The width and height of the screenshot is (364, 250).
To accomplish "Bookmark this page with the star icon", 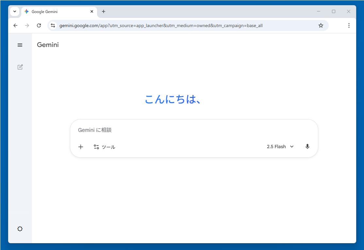I will point(321,25).
